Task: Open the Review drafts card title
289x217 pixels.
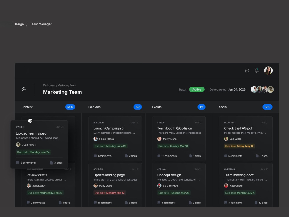Action: pos(37,175)
